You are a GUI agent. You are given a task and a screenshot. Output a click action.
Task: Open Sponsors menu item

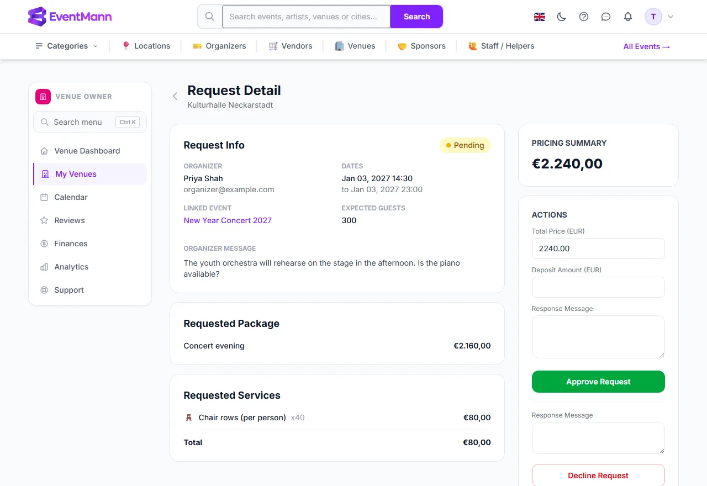[x=421, y=46]
